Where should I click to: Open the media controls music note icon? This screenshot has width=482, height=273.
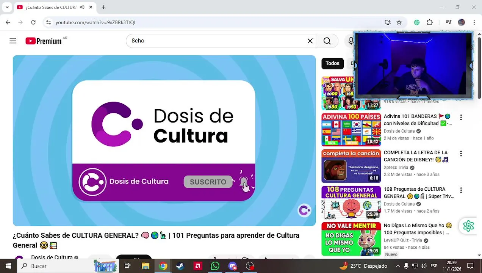pos(449,22)
